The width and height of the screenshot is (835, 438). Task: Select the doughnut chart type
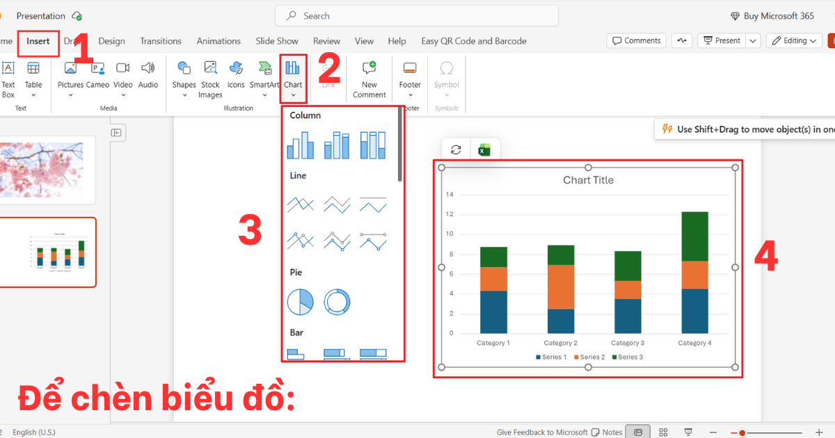tap(337, 302)
